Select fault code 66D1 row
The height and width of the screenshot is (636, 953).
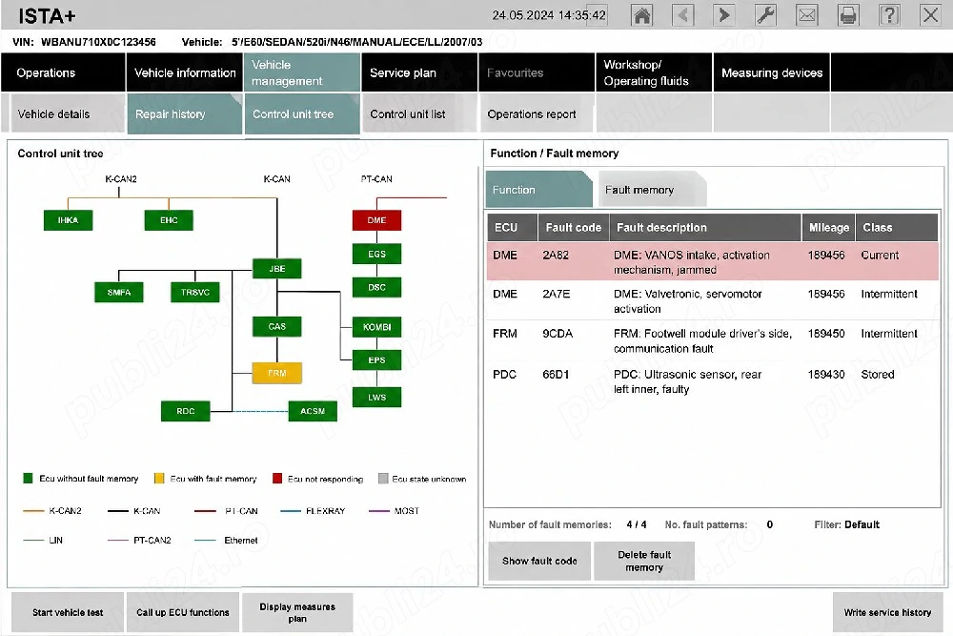click(712, 381)
